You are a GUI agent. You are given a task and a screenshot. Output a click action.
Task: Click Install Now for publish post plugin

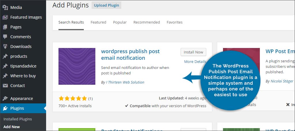click(x=193, y=52)
